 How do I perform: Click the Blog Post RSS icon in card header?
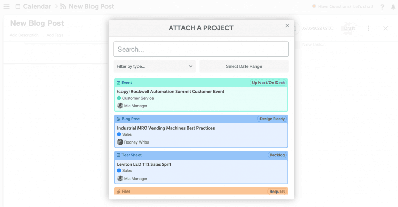pos(118,119)
